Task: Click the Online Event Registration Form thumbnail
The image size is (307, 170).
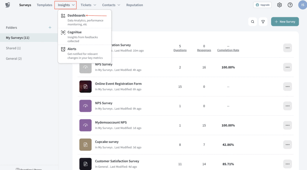Action: pos(85,86)
